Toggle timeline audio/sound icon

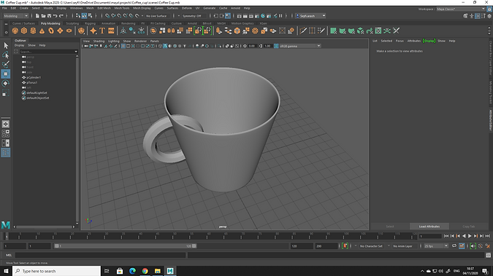coord(473,246)
